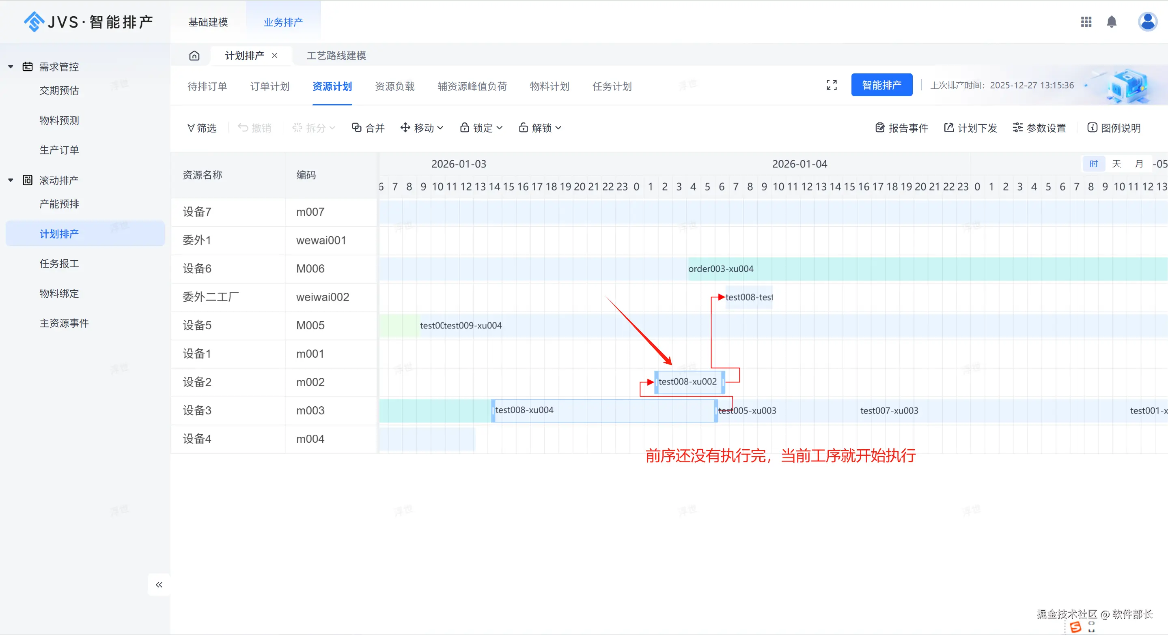Switch timeline scale to 时
The height and width of the screenshot is (635, 1168).
[1094, 164]
